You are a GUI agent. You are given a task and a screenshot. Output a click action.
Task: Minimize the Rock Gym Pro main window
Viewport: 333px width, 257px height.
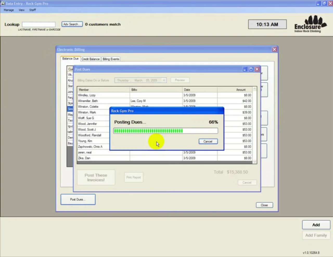coord(318,3)
